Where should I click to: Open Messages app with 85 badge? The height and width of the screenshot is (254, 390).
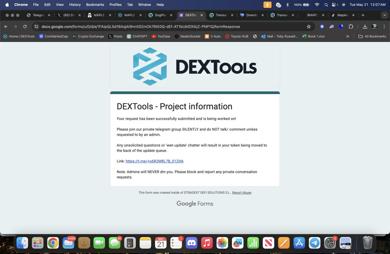pos(115,243)
